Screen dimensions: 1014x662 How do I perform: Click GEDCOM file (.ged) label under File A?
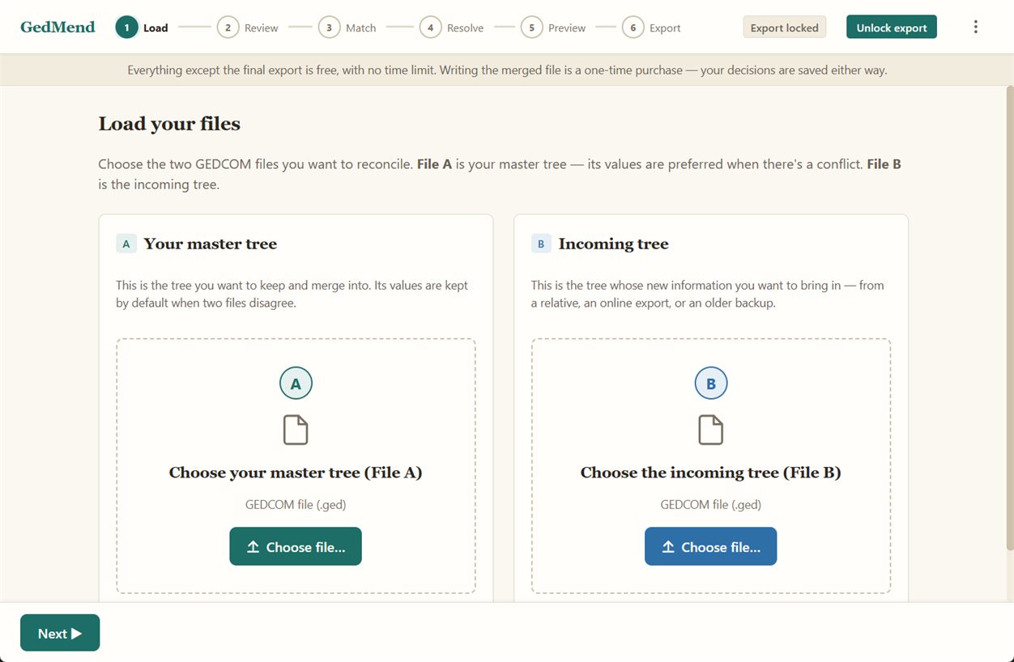tap(296, 504)
